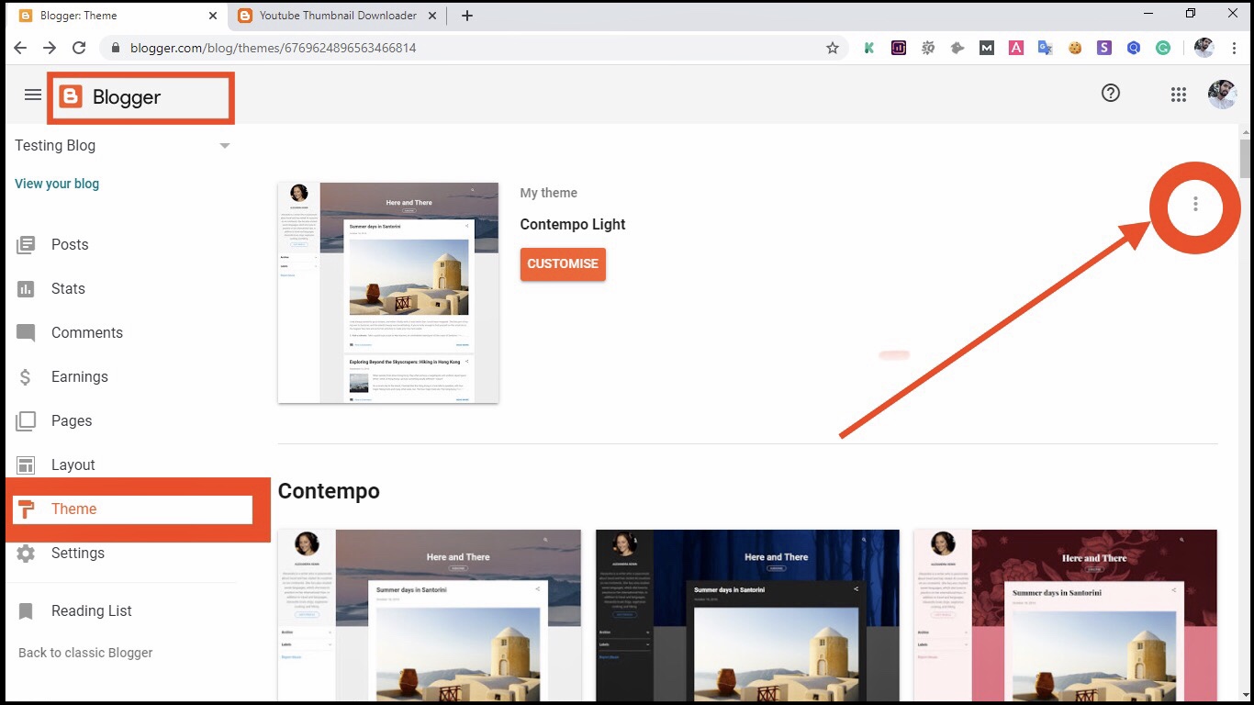The width and height of the screenshot is (1254, 705).
Task: Open the Grammarly extension icon
Action: pyautogui.click(x=1163, y=48)
